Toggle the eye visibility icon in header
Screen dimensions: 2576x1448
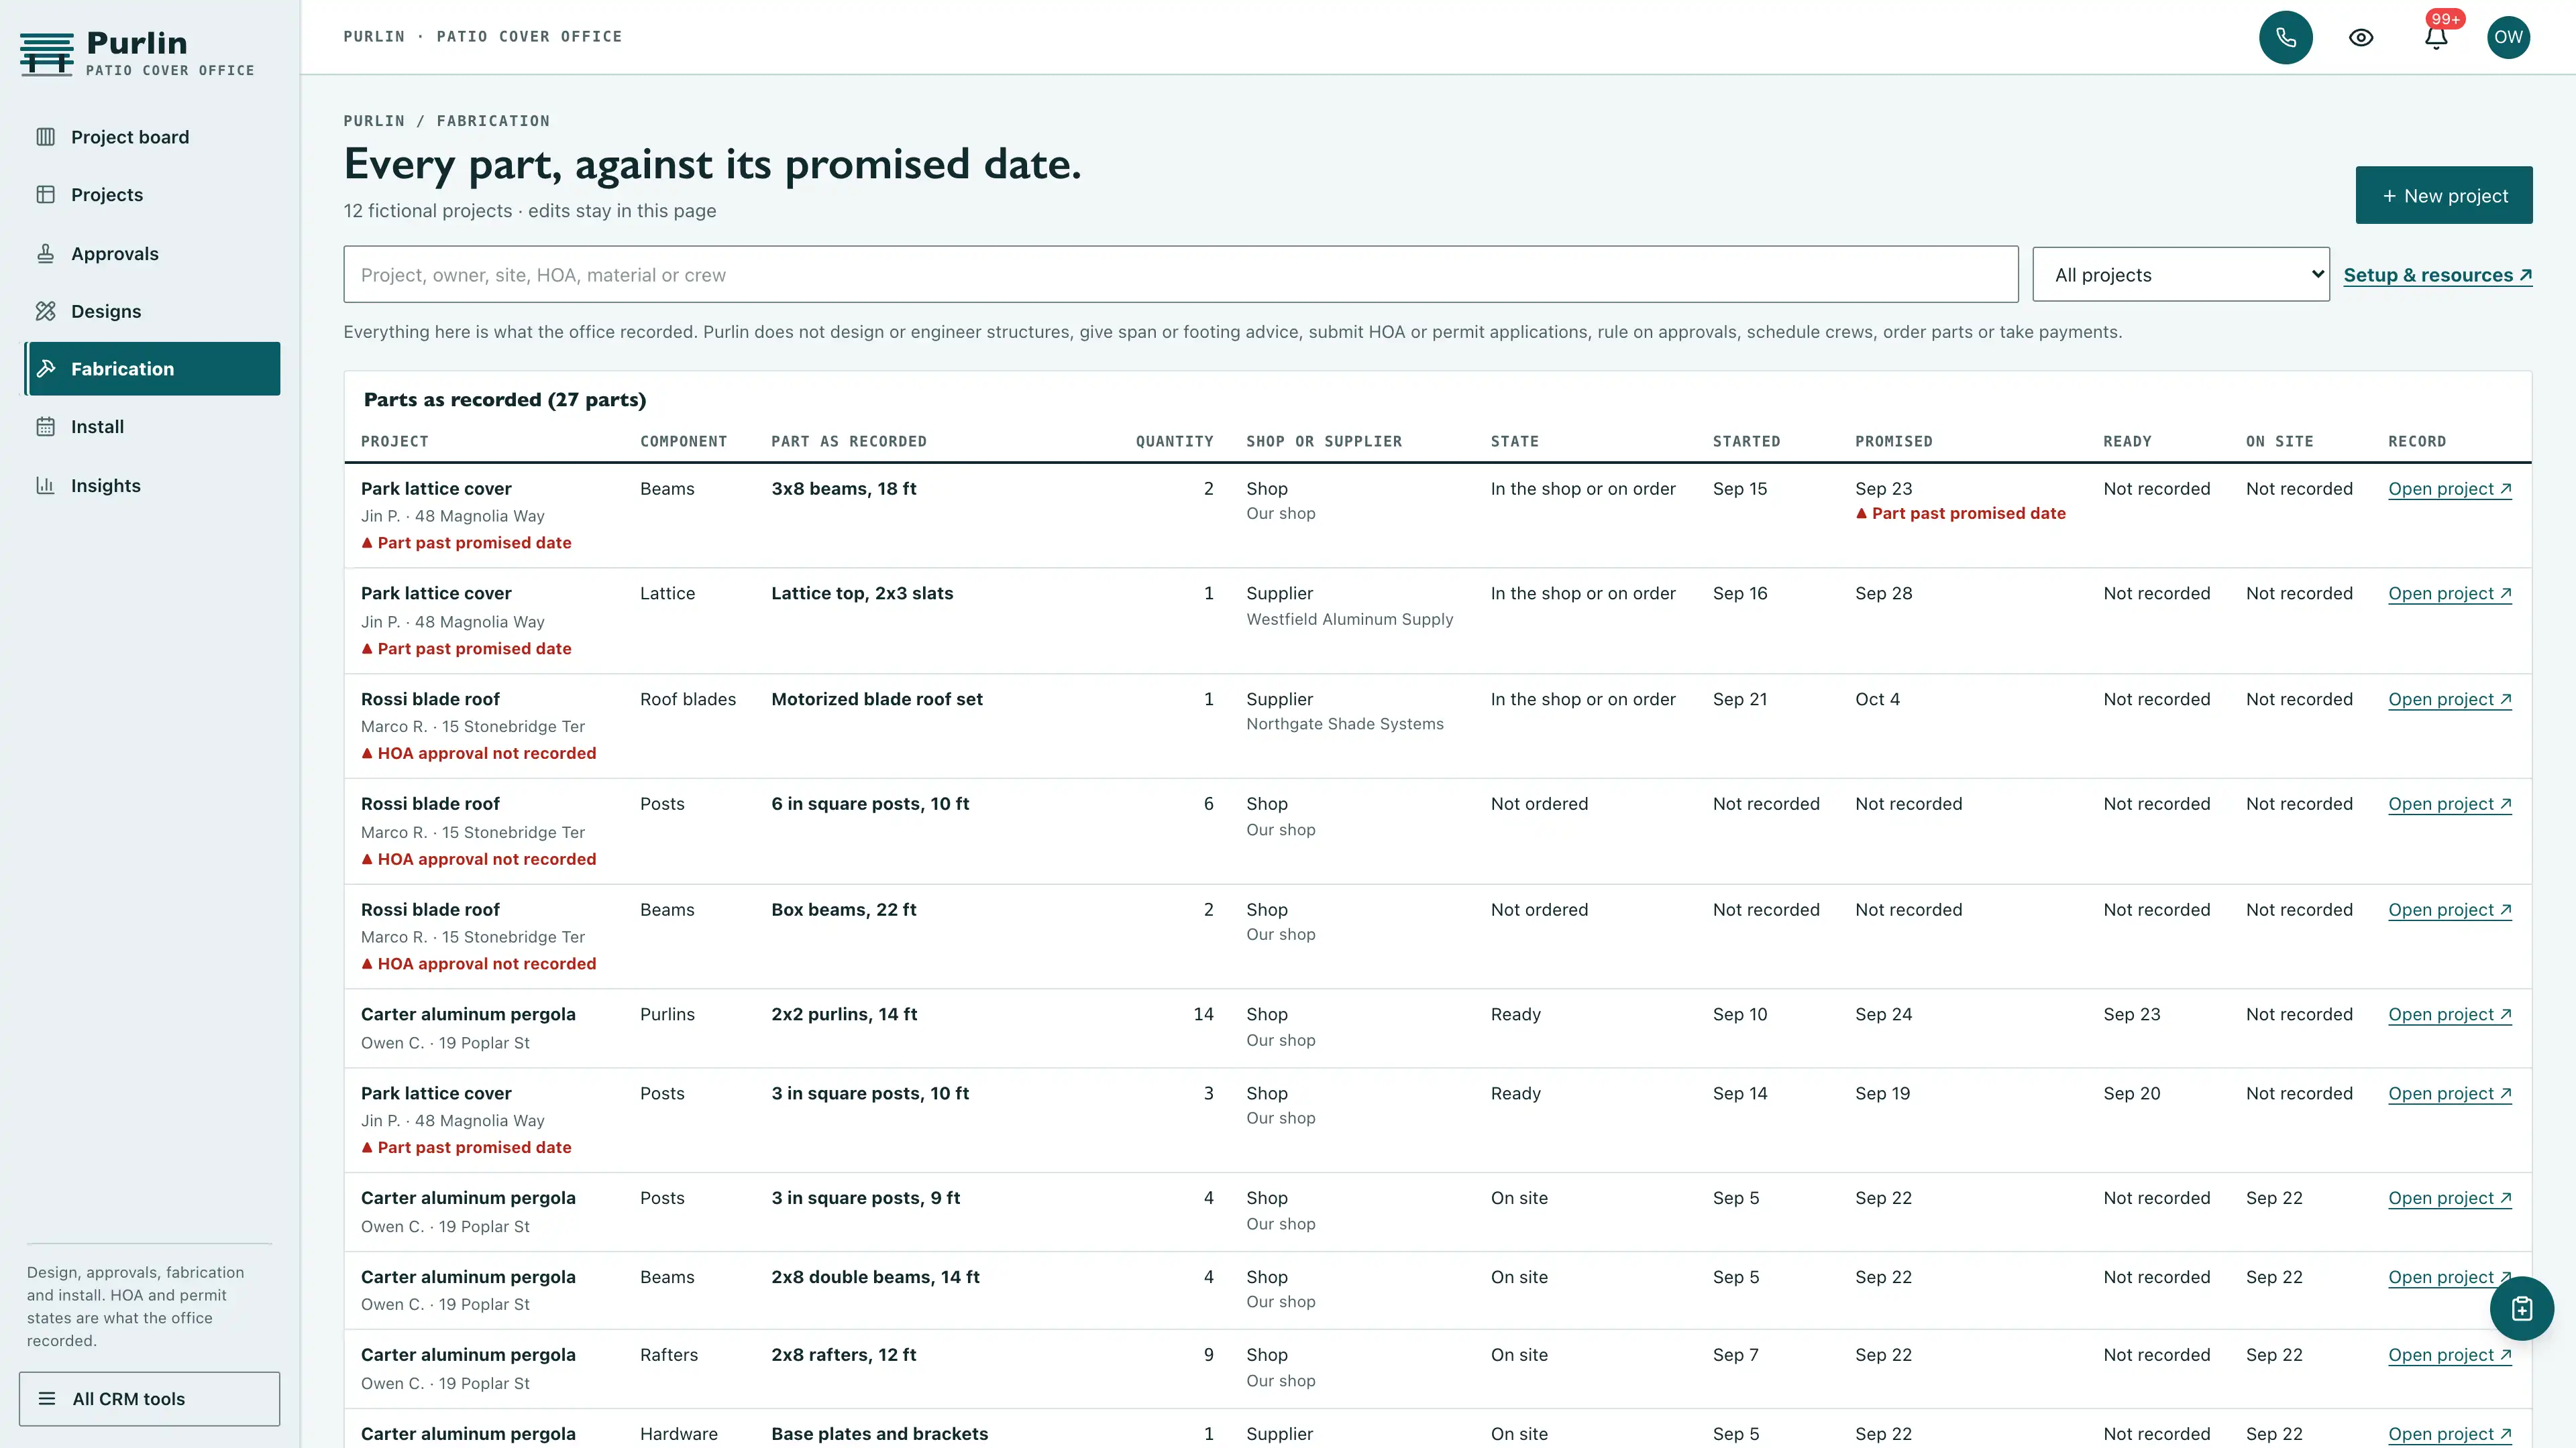pos(2361,37)
